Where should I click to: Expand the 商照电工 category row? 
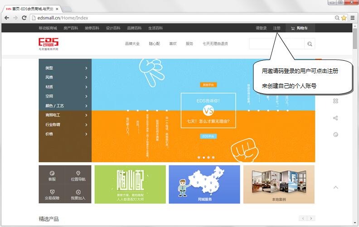click(x=65, y=115)
